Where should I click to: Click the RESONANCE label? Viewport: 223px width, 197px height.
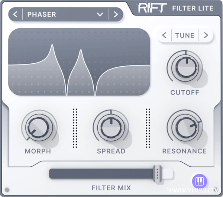coord(184,151)
